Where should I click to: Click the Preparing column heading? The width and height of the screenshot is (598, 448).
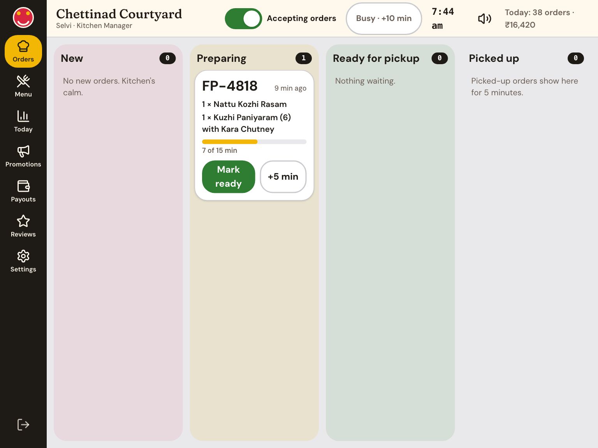coord(222,58)
